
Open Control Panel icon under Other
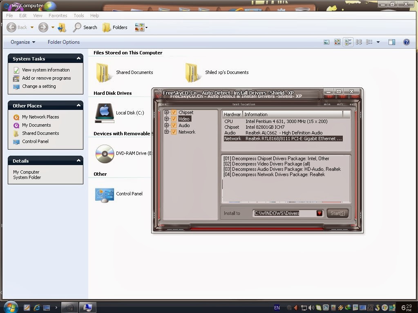pos(105,195)
